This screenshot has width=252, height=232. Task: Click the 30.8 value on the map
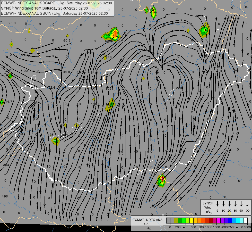(x=164, y=41)
